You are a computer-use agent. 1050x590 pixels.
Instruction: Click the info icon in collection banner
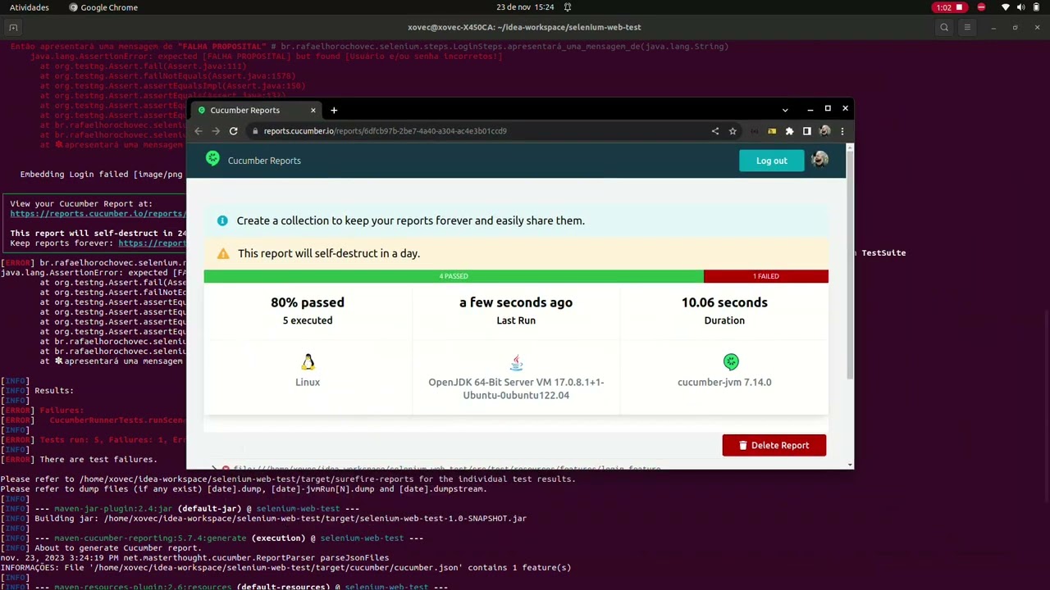click(x=222, y=220)
